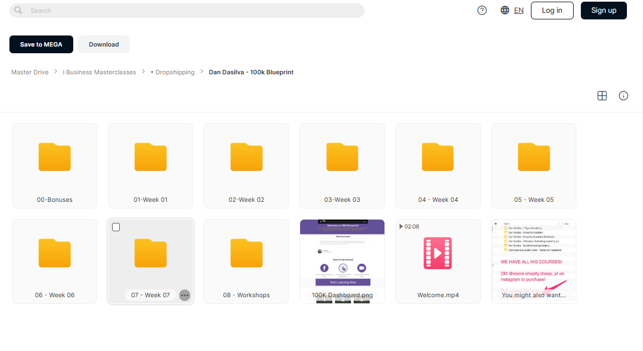Open the 00-Bonuses folder

54,166
